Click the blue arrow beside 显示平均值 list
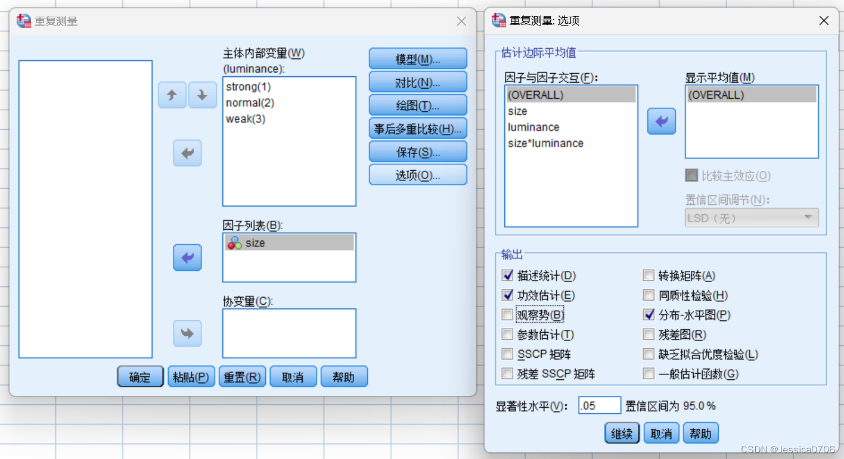 [662, 121]
